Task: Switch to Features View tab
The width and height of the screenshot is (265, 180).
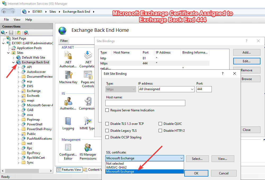Action: [69, 169]
